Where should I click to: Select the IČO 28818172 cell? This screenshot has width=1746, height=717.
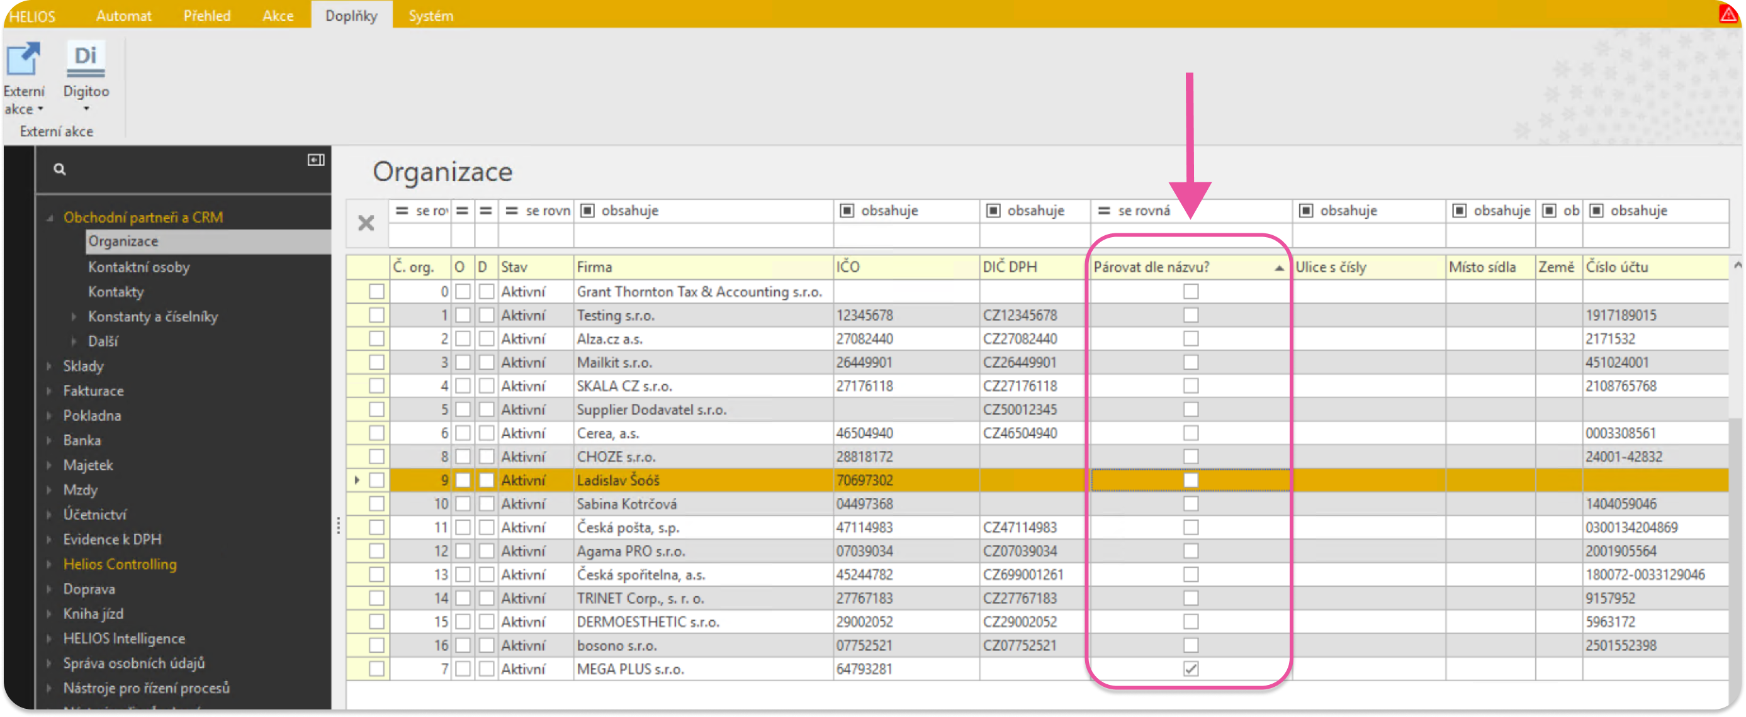tap(906, 457)
